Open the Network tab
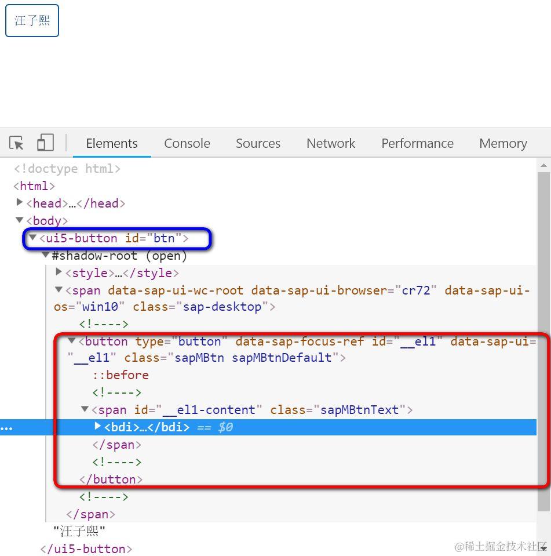This screenshot has width=551, height=556. click(x=331, y=143)
